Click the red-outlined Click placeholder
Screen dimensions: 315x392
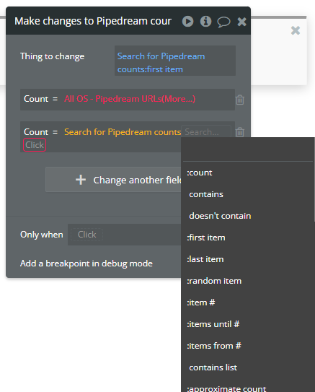(x=35, y=145)
